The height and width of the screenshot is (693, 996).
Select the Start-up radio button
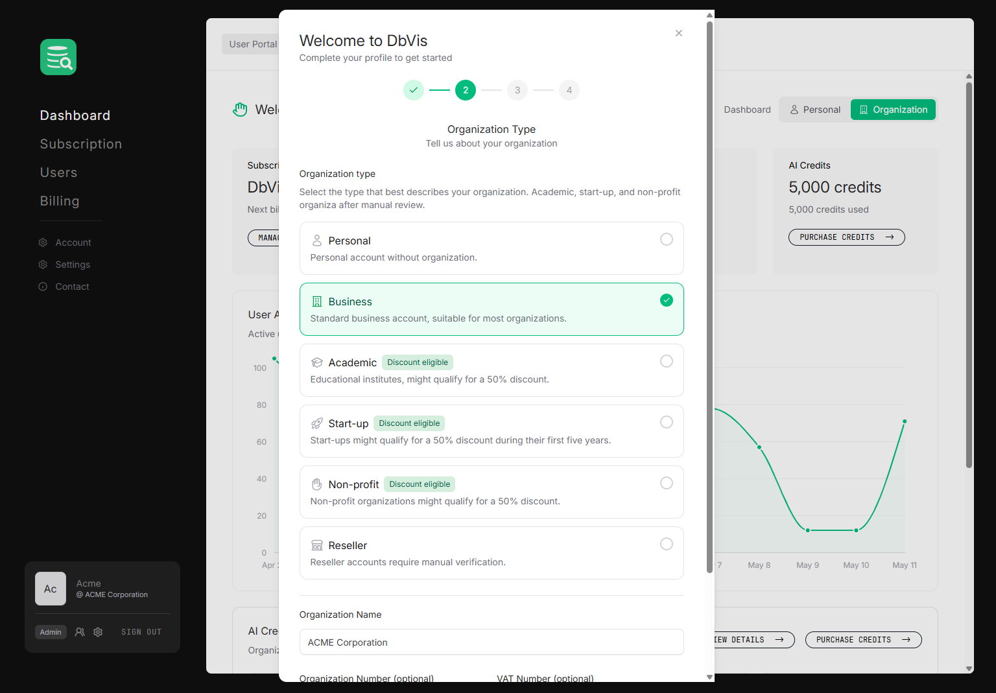(x=667, y=422)
